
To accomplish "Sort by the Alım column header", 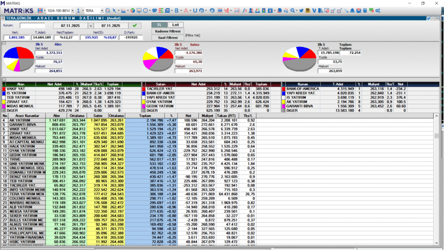I will click(x=56, y=115).
